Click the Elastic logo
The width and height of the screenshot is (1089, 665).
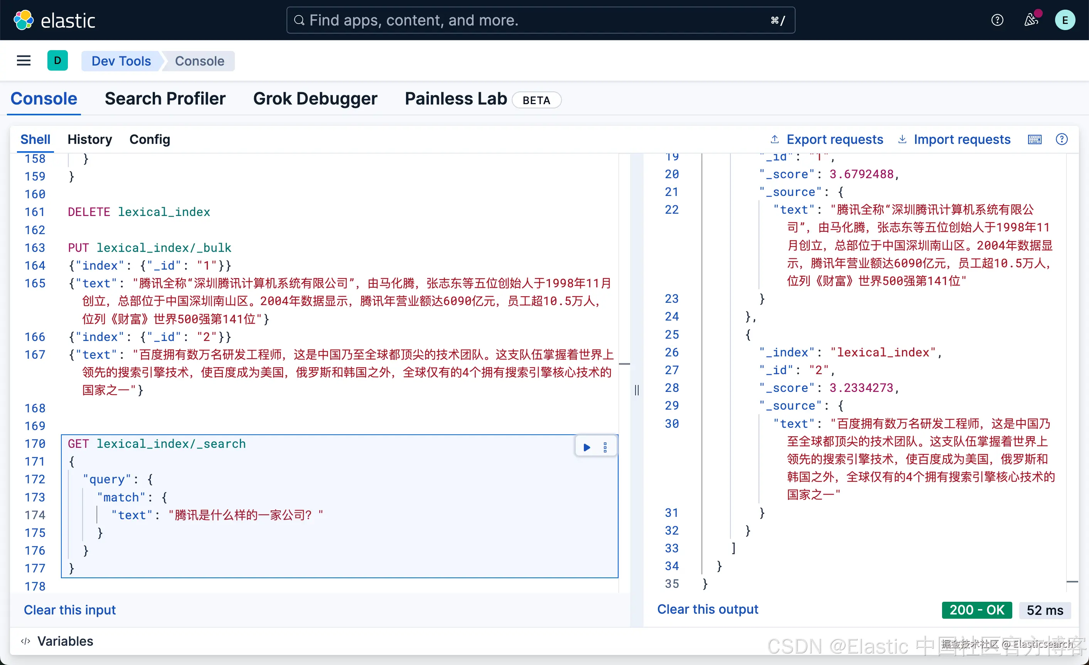(x=54, y=20)
